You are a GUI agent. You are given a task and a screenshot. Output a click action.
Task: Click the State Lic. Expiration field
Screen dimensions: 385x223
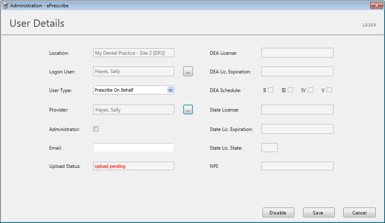pyautogui.click(x=297, y=129)
